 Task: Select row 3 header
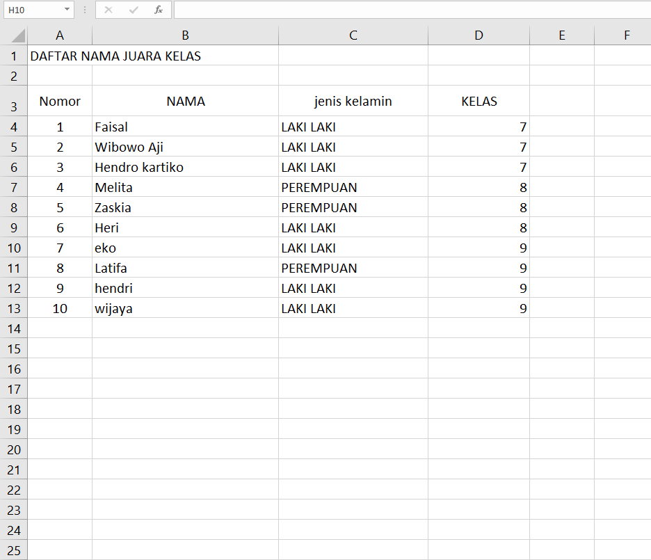click(14, 106)
